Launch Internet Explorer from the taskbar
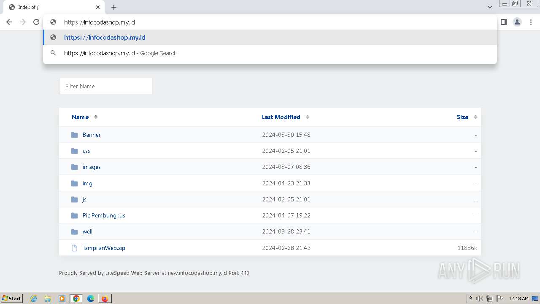The image size is (540, 304). [x=34, y=299]
